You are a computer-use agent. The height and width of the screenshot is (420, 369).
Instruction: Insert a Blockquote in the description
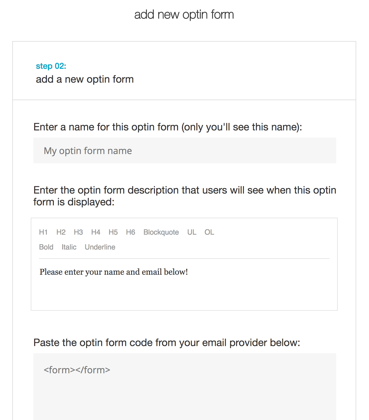pos(161,232)
